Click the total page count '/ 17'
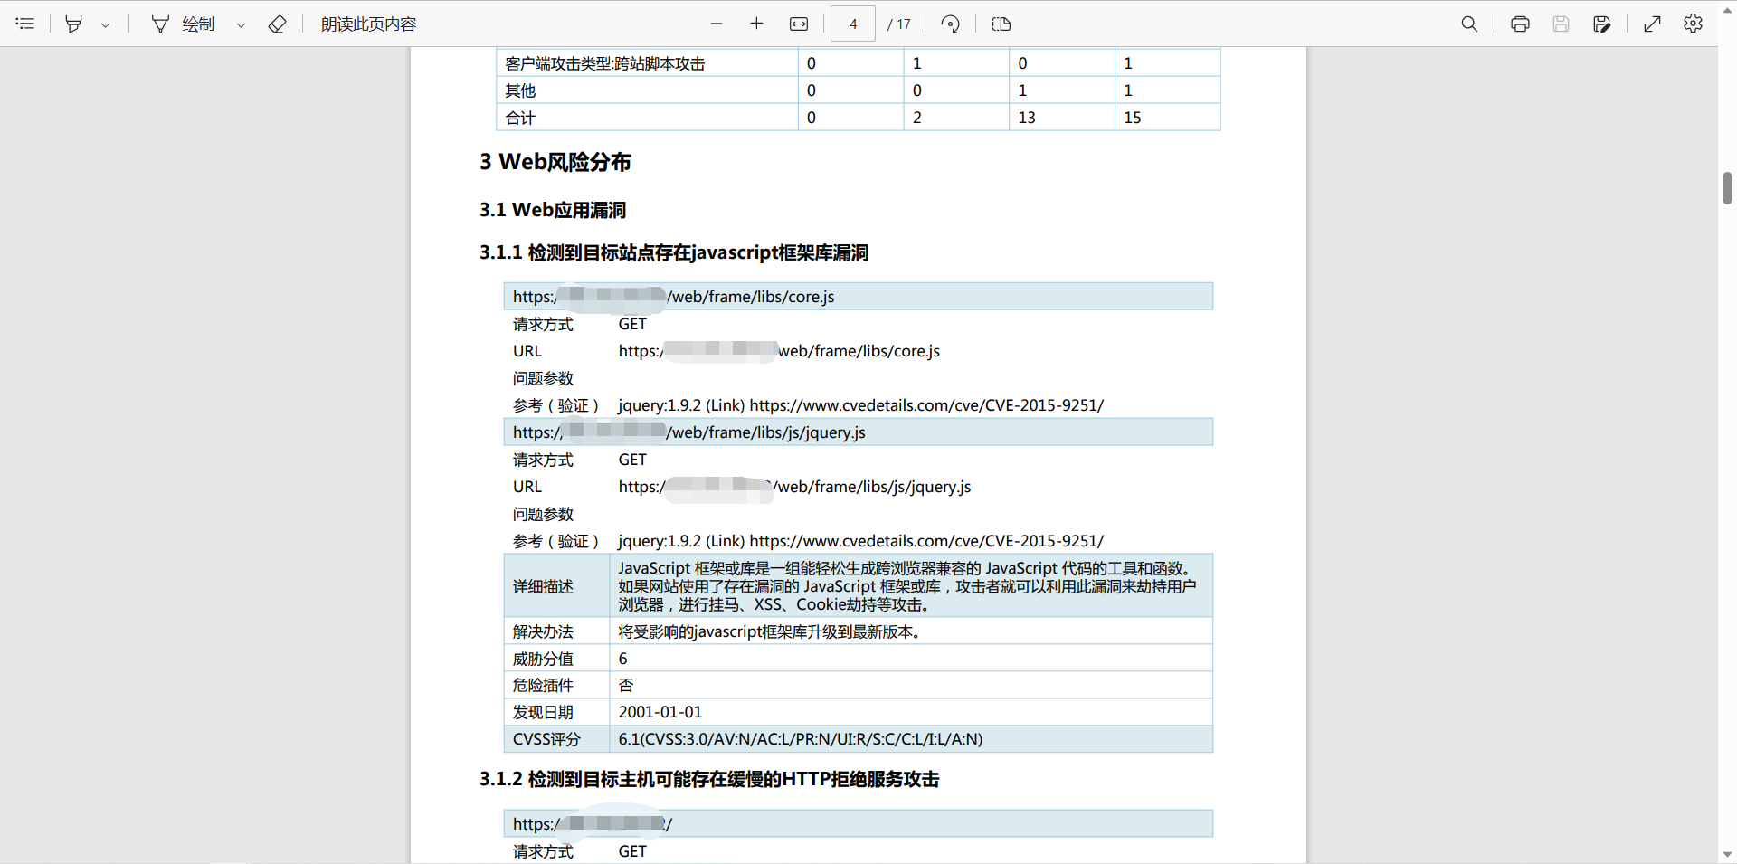1737x864 pixels. click(899, 24)
